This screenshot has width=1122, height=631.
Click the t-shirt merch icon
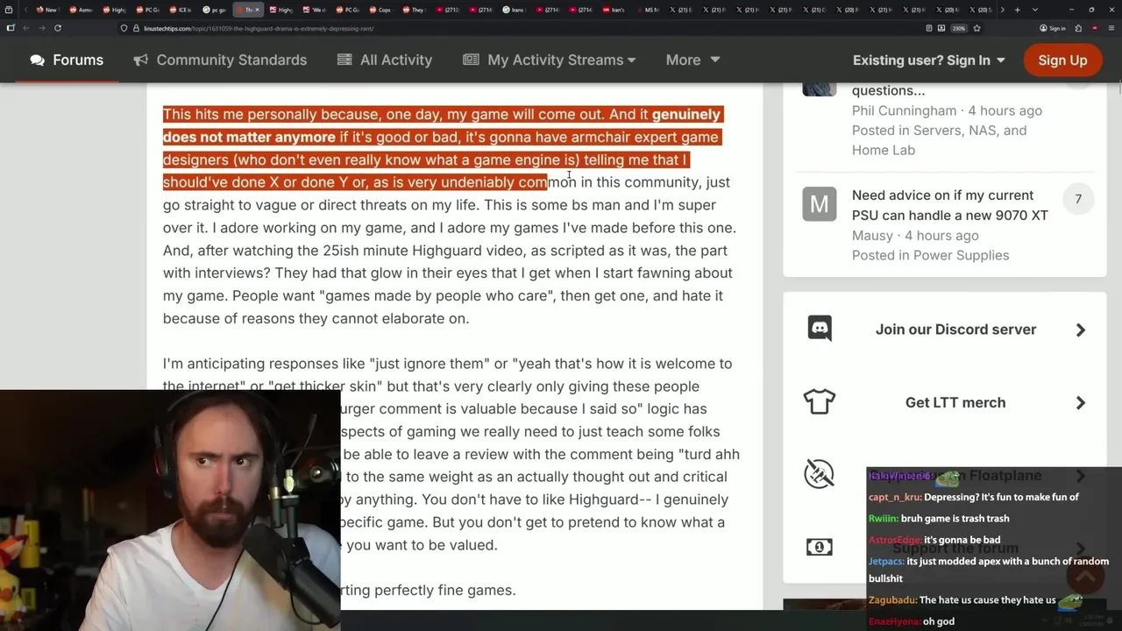click(x=820, y=401)
